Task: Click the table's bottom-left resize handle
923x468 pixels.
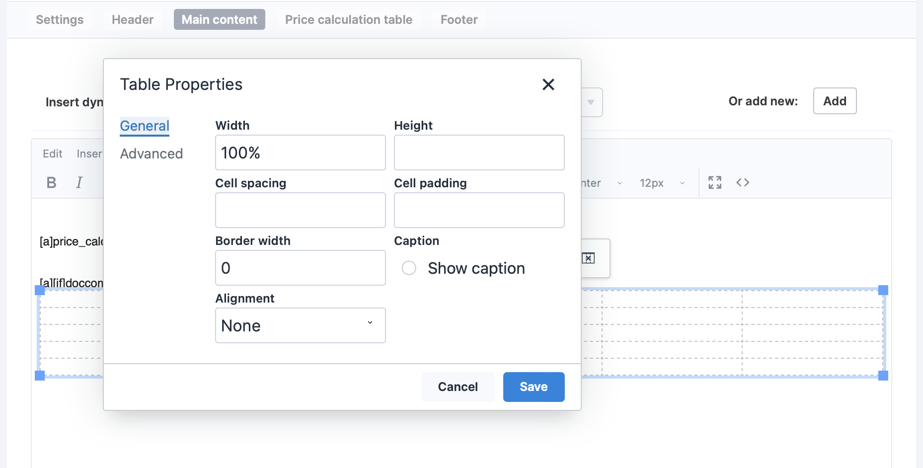Action: (x=40, y=376)
